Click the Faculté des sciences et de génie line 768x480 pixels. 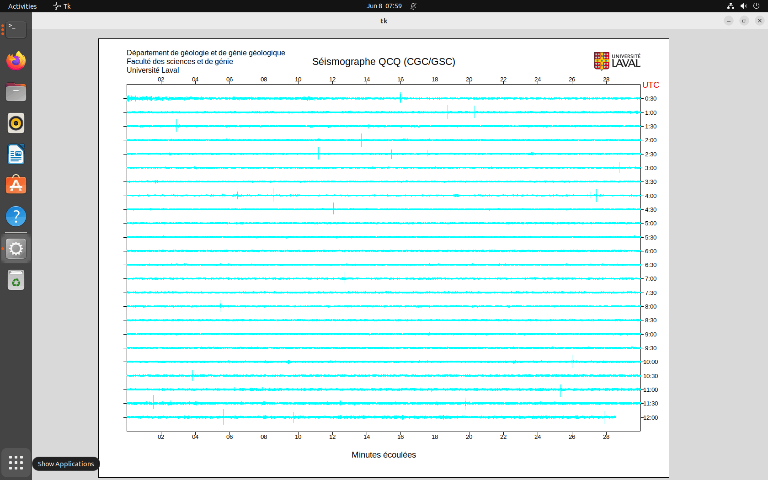(180, 62)
